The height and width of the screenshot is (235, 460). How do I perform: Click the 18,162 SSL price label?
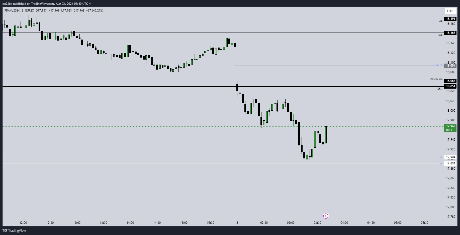tap(450, 33)
